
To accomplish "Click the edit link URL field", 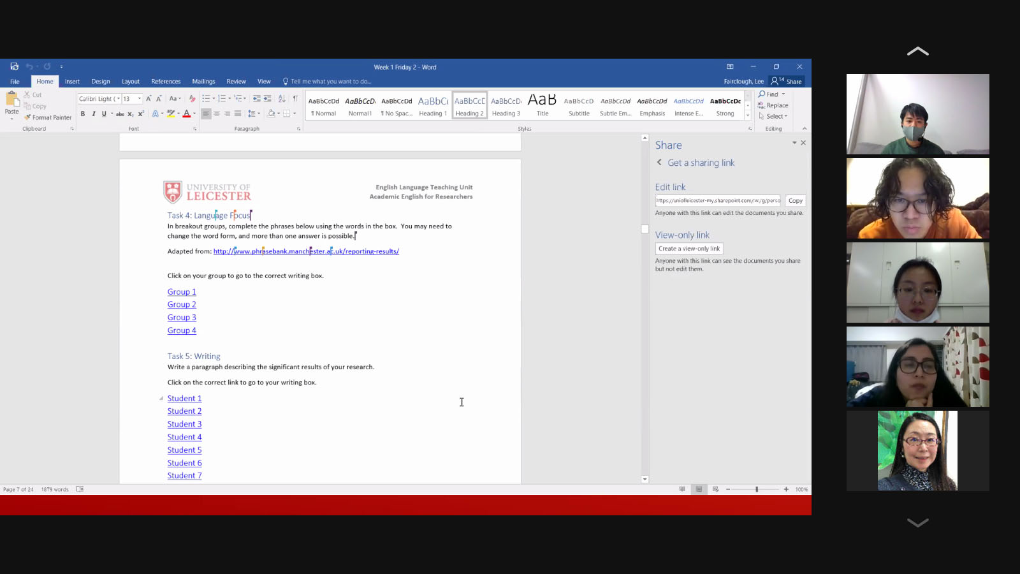I will coord(718,200).
